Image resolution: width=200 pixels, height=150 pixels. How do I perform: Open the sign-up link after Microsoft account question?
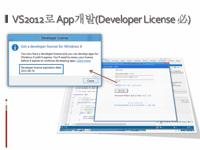tap(147, 96)
